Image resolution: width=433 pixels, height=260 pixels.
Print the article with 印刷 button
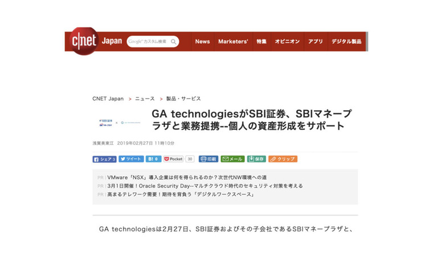tap(208, 159)
